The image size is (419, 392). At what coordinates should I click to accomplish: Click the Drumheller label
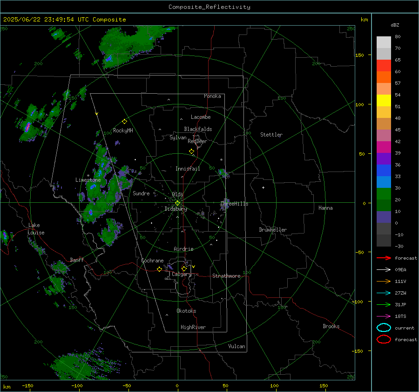tap(273, 230)
